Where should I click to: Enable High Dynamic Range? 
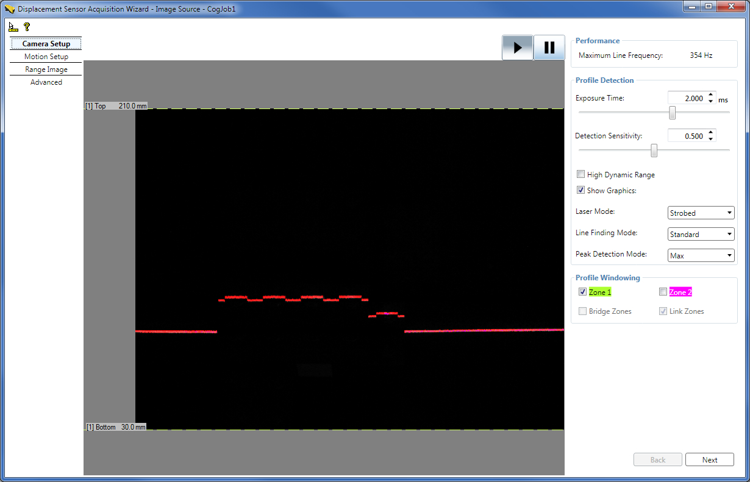pos(580,174)
